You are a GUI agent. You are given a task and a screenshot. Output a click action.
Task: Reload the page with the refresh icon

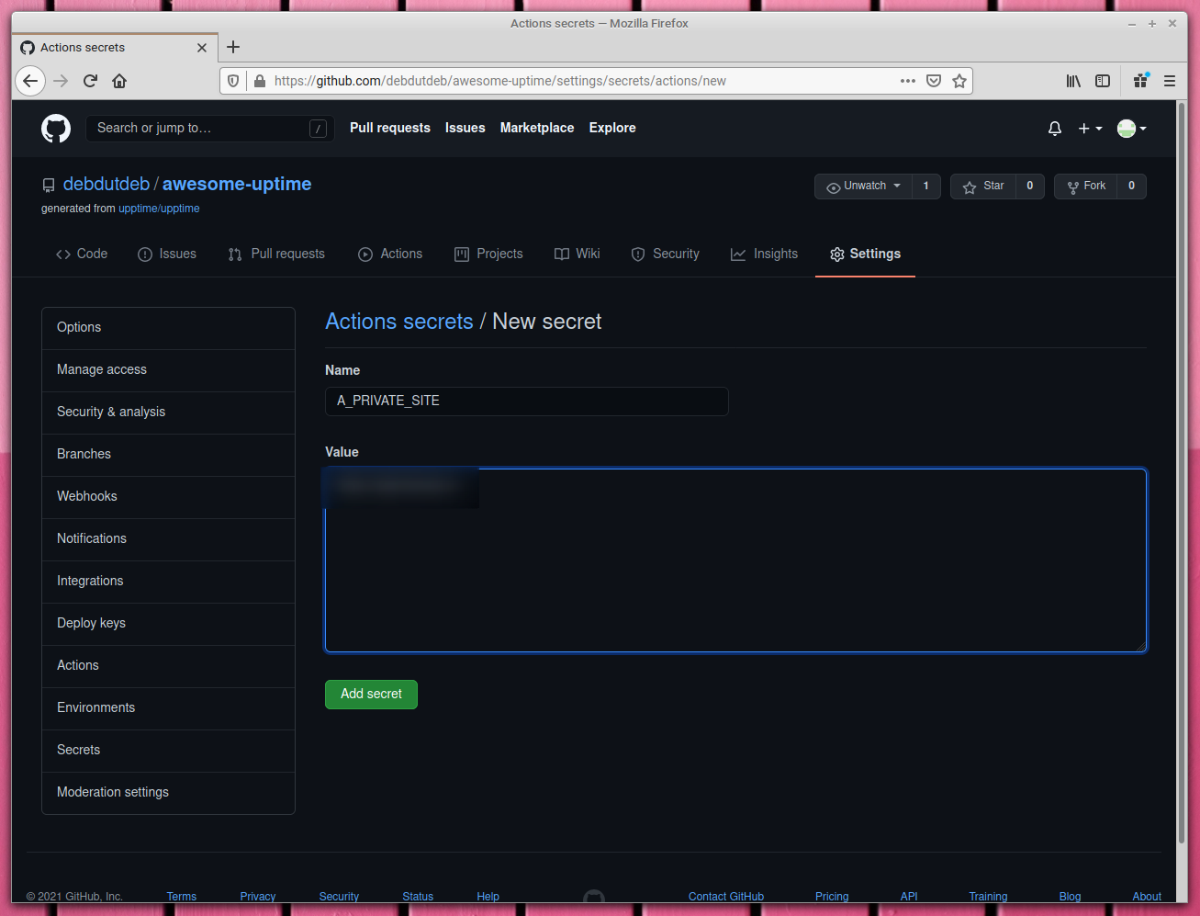(x=90, y=81)
